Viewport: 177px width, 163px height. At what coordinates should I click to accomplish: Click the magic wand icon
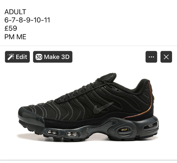point(11,57)
